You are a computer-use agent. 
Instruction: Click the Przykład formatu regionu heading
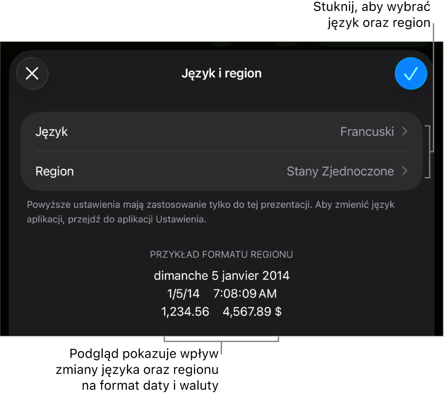coord(222,255)
